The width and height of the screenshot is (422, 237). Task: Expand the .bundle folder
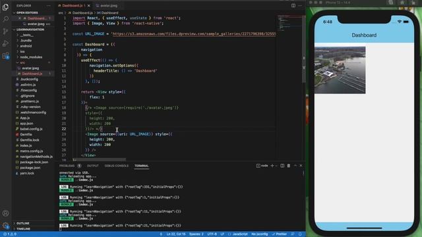point(26,41)
